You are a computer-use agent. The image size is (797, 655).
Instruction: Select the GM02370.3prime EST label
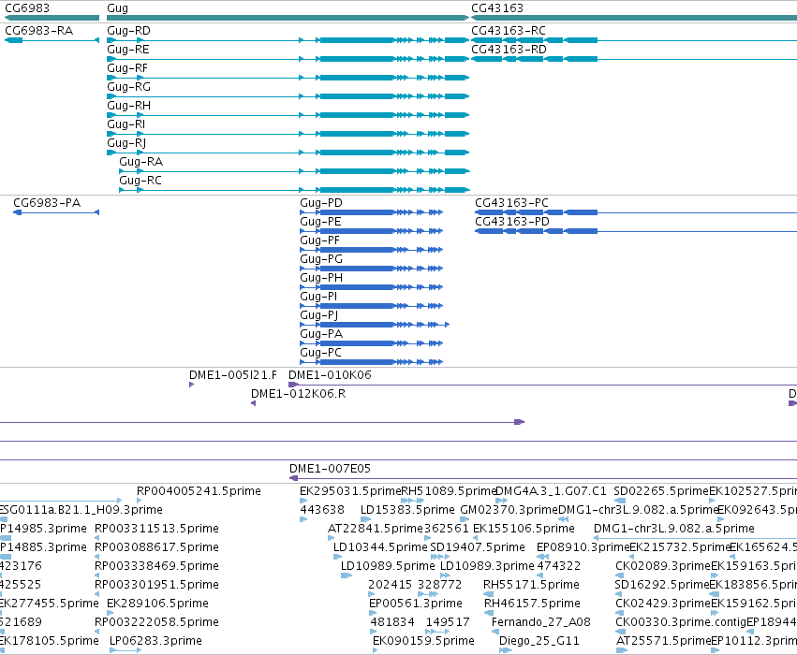click(509, 510)
